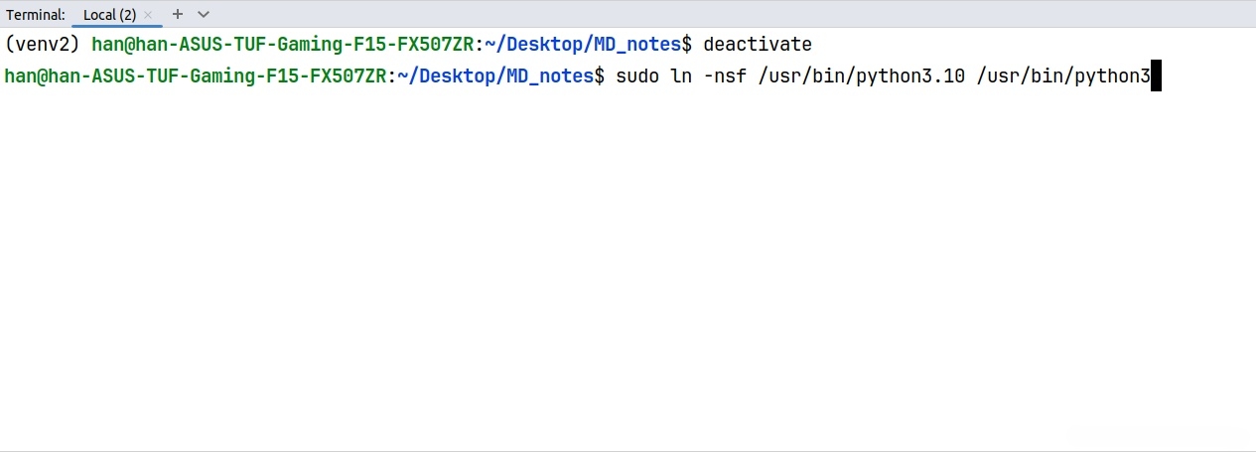This screenshot has width=1256, height=452.
Task: Click the -nsf flag in the command
Action: [725, 76]
